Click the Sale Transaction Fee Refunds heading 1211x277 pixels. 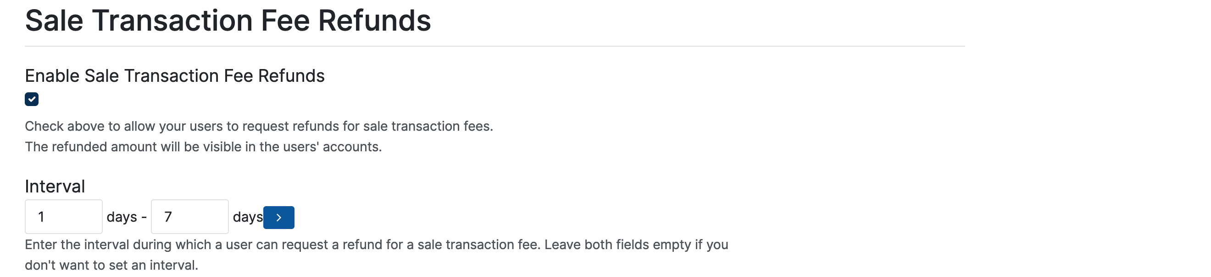(228, 21)
